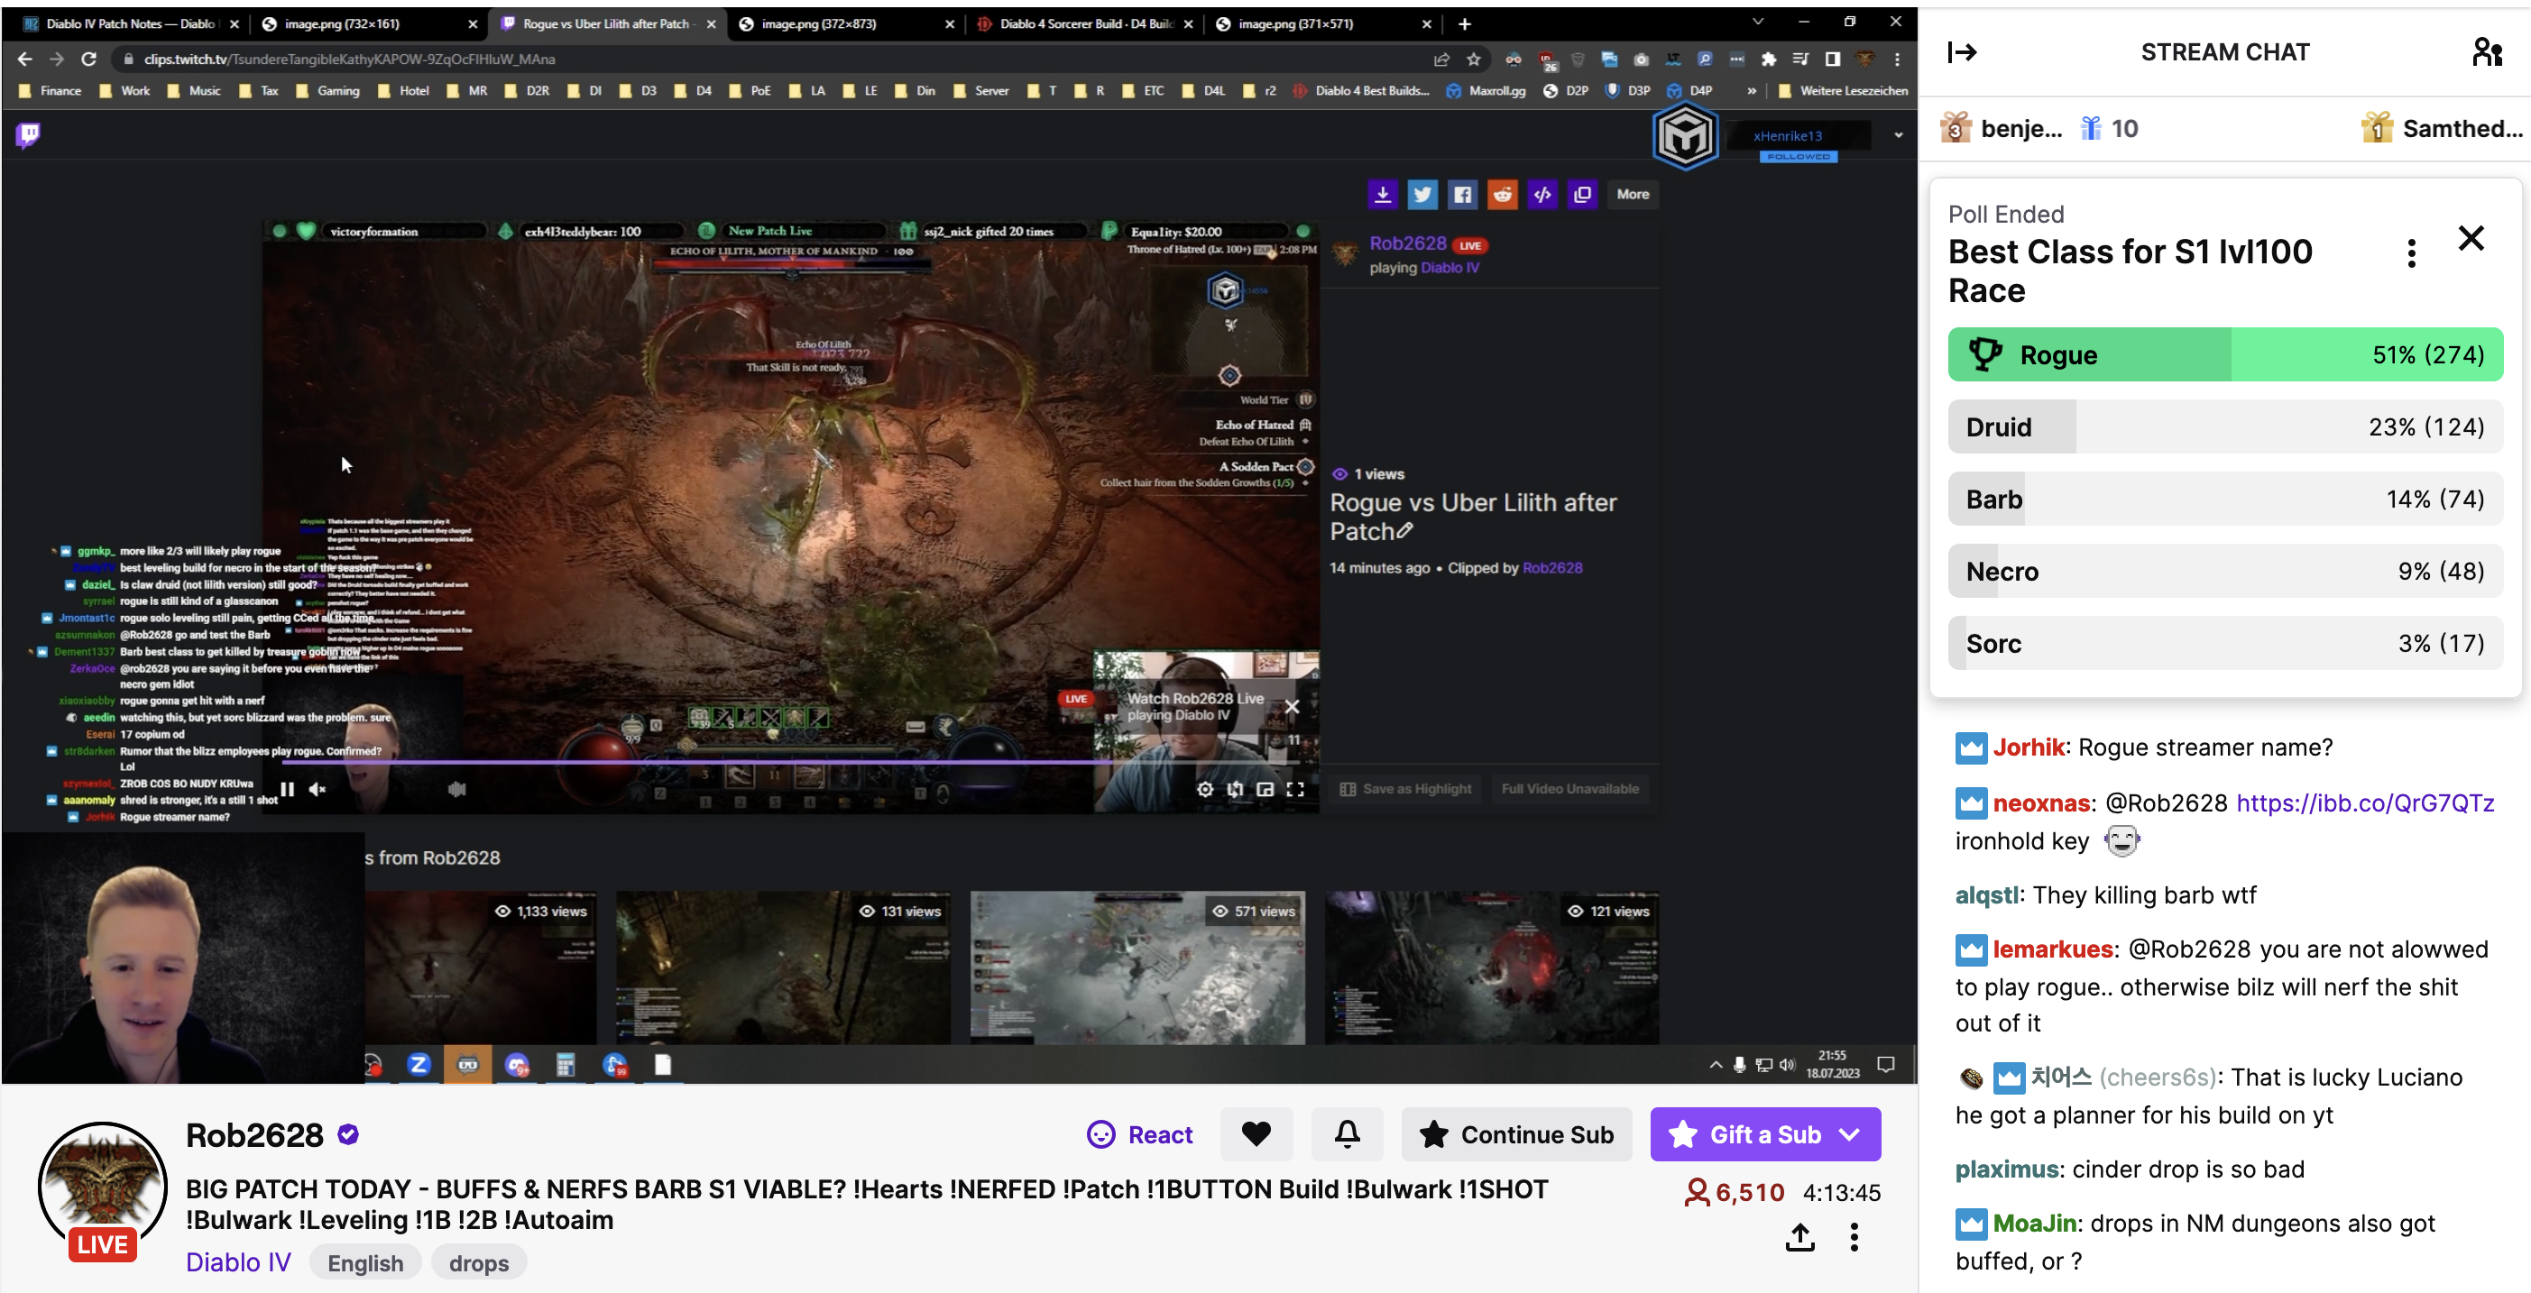This screenshot has height=1293, width=2531.
Task: Collapse the Stream Chat panel
Action: 1962,52
